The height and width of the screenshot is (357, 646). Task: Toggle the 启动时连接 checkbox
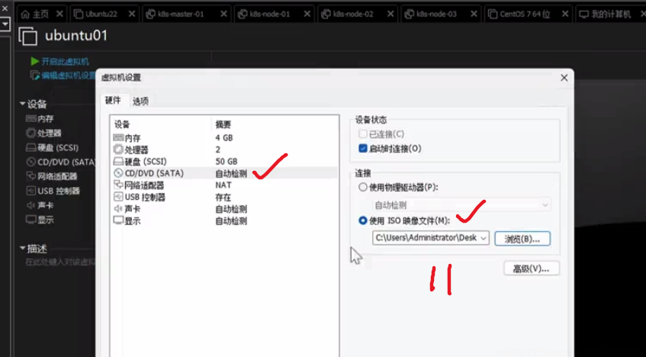point(363,148)
